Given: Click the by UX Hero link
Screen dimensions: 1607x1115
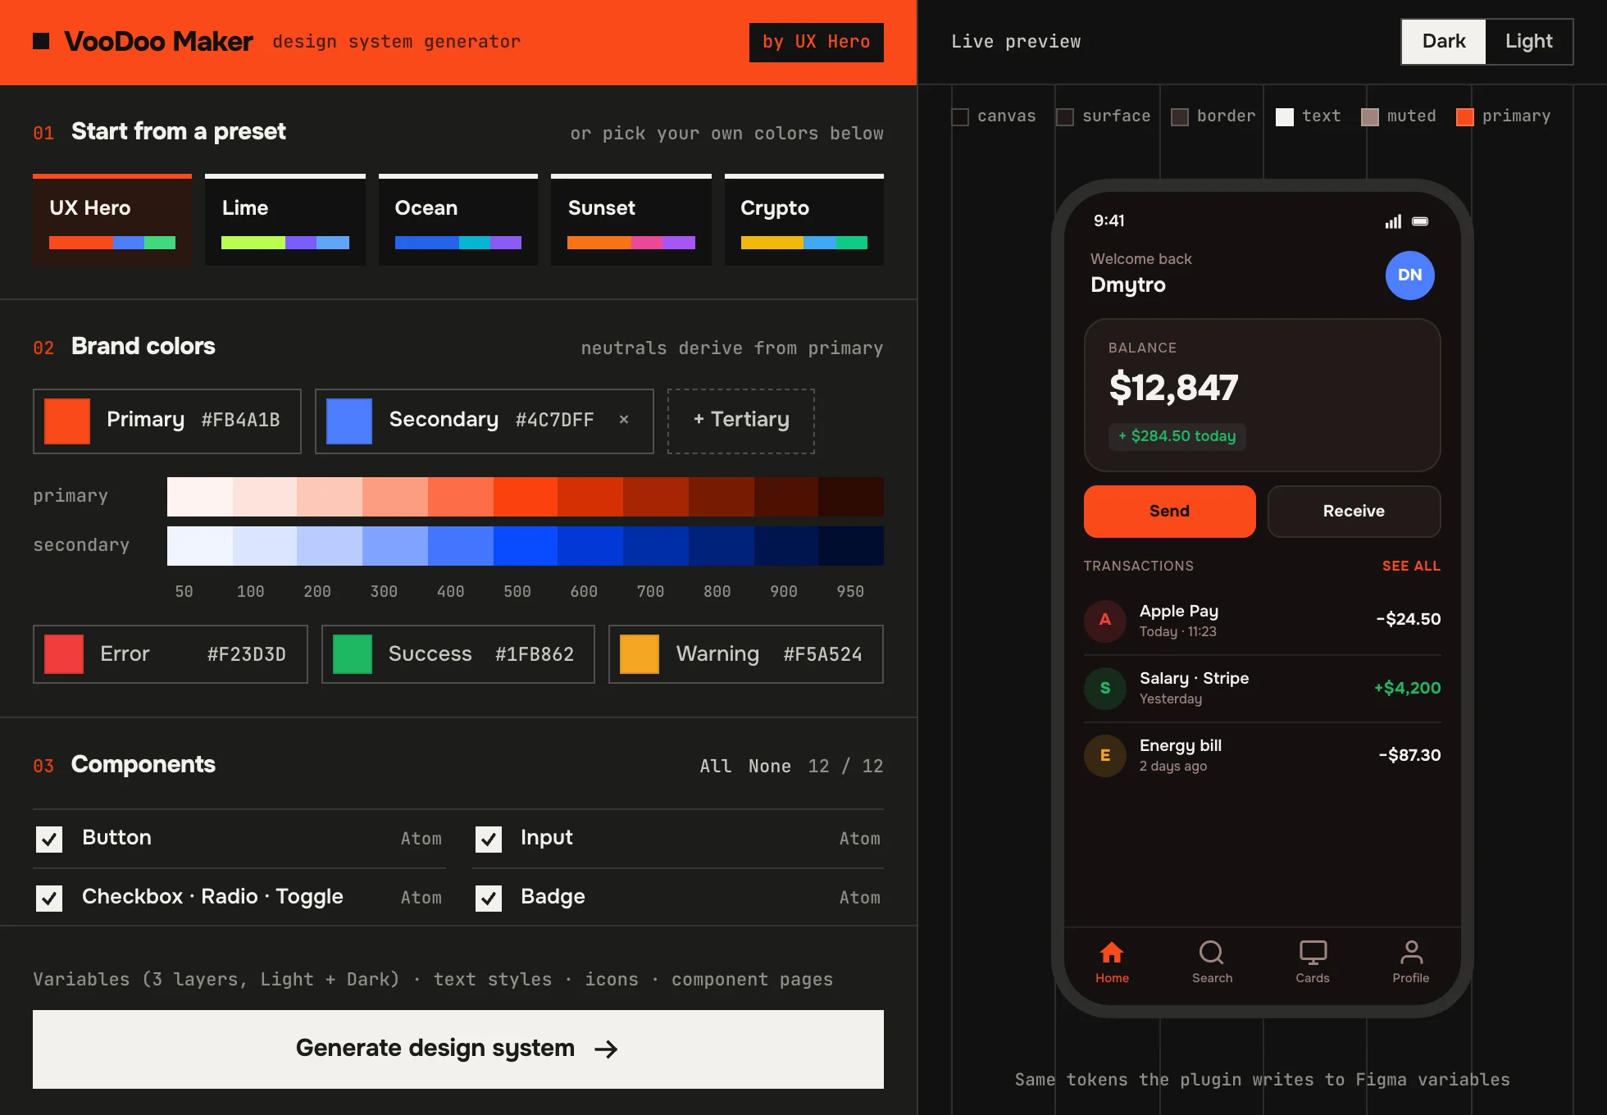Looking at the screenshot, I should coord(817,42).
